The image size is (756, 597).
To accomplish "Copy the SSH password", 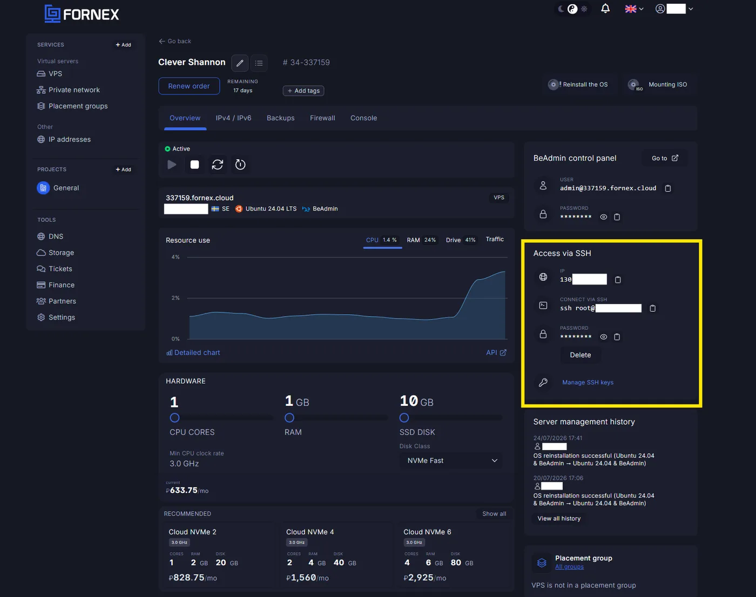I will click(x=617, y=337).
